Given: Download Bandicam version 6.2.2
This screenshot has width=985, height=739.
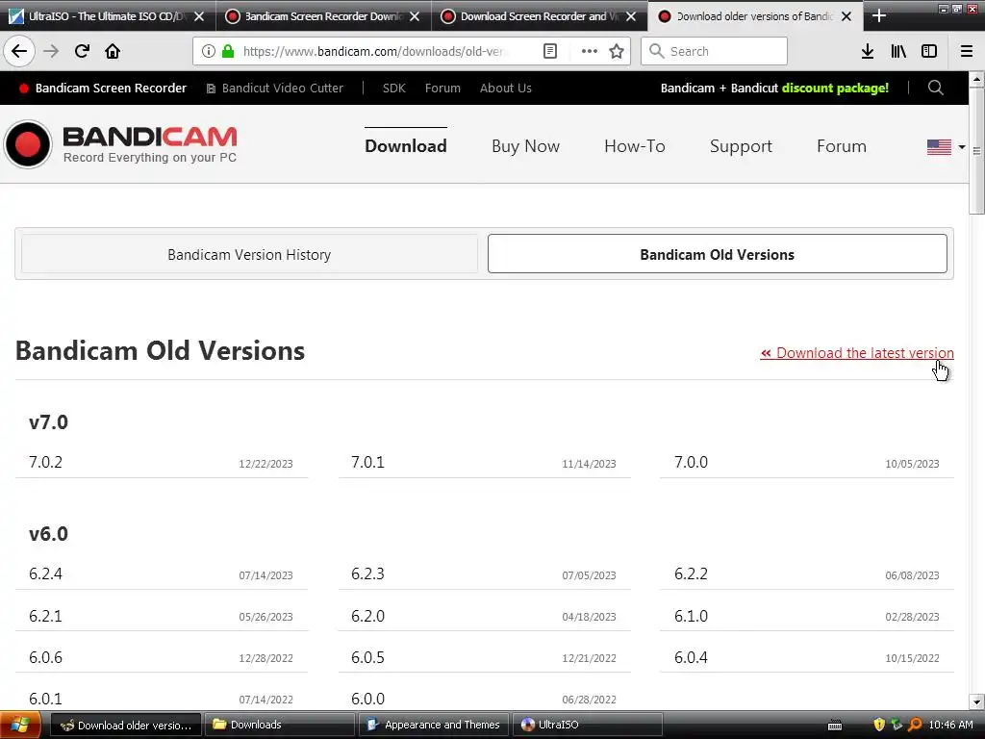Looking at the screenshot, I should click(807, 574).
